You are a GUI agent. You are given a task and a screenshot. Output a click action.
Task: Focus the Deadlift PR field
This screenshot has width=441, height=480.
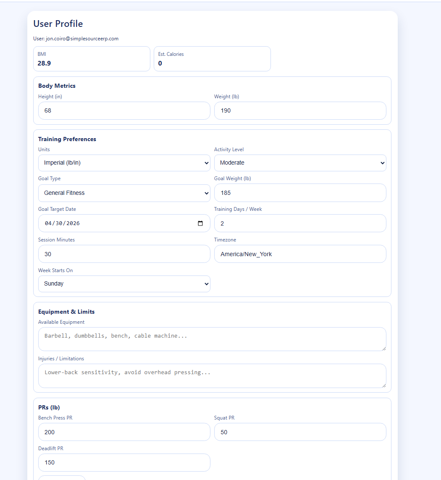pos(124,463)
